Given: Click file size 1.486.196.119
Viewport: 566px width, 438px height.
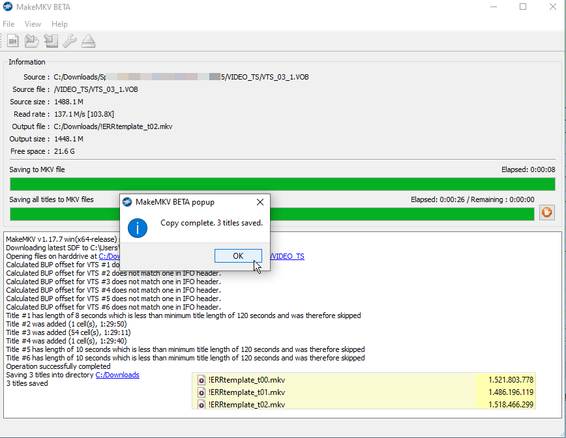Looking at the screenshot, I should coord(511,392).
